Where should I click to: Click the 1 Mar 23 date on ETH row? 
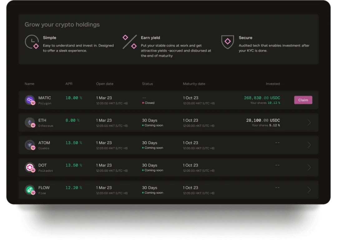(104, 120)
